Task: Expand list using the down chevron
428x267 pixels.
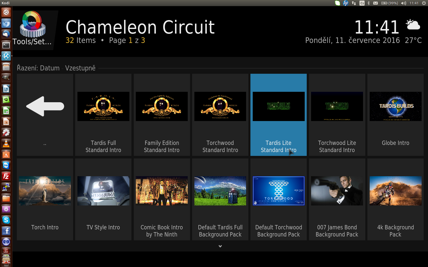Action: (x=220, y=246)
